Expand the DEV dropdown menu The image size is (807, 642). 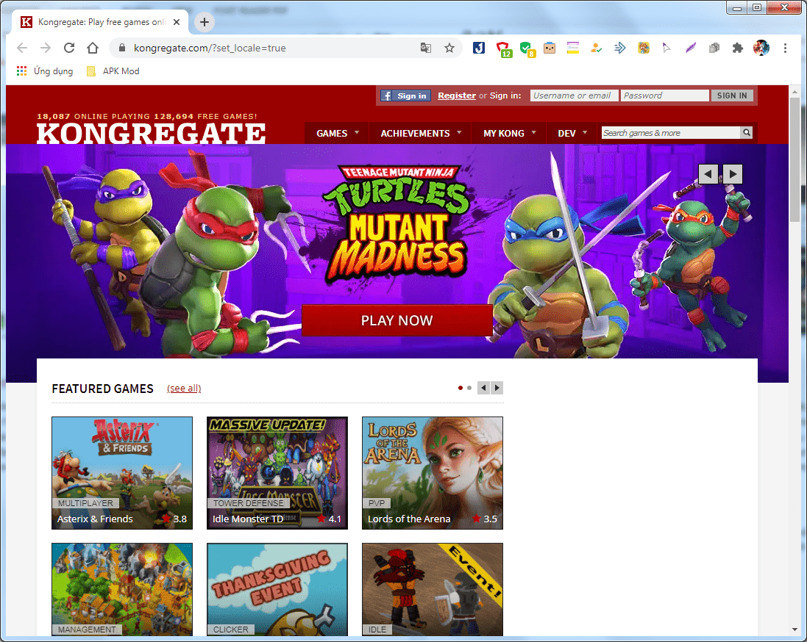(572, 133)
